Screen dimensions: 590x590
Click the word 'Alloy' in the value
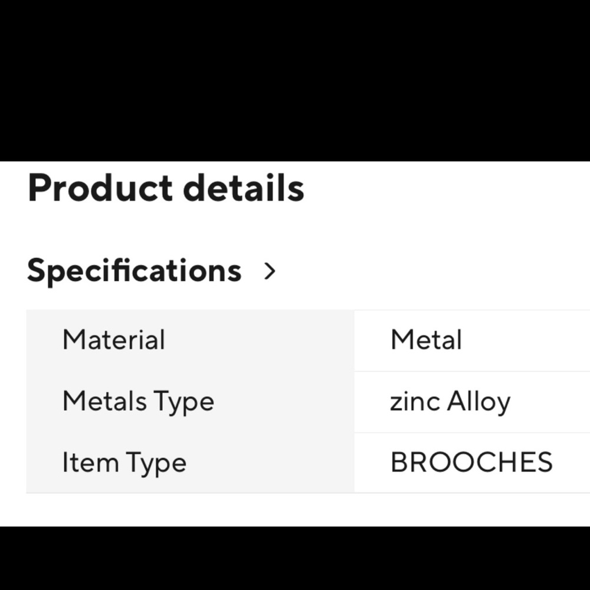[x=478, y=403]
